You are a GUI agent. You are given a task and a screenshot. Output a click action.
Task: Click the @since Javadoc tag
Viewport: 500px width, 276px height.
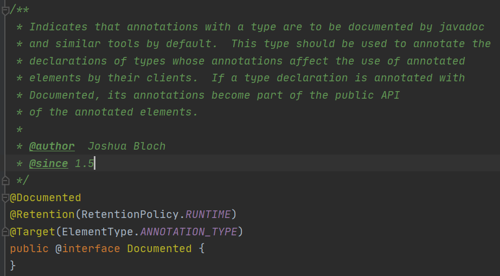pos(48,163)
